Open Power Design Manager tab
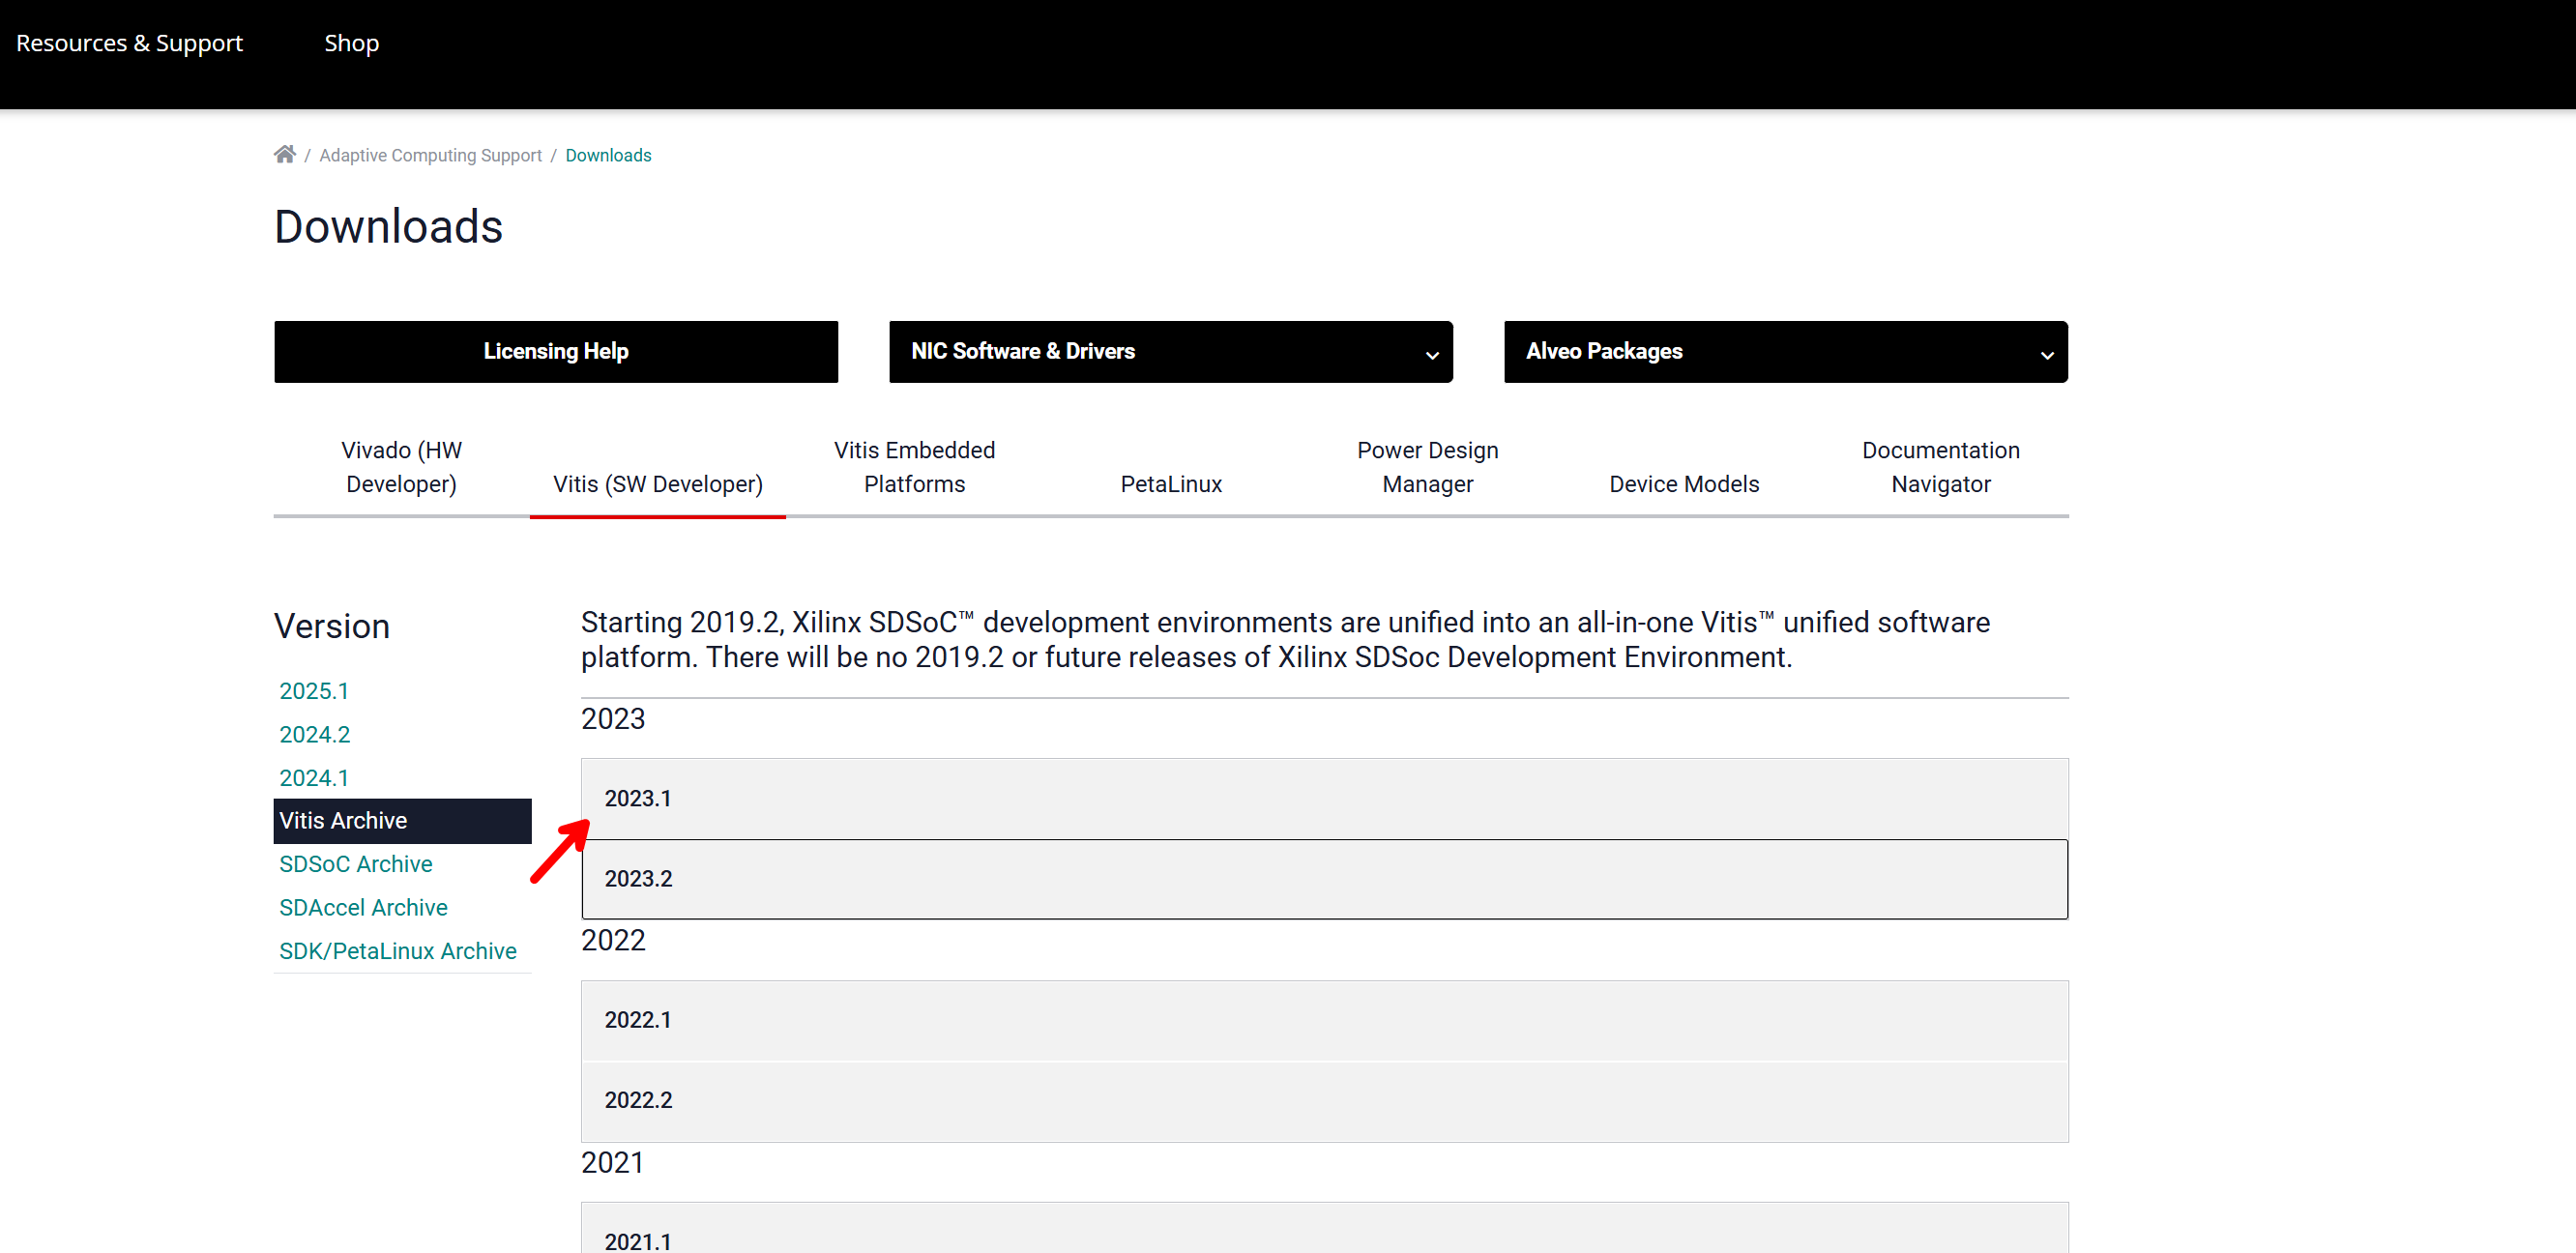The width and height of the screenshot is (2576, 1253). pos(1426,467)
